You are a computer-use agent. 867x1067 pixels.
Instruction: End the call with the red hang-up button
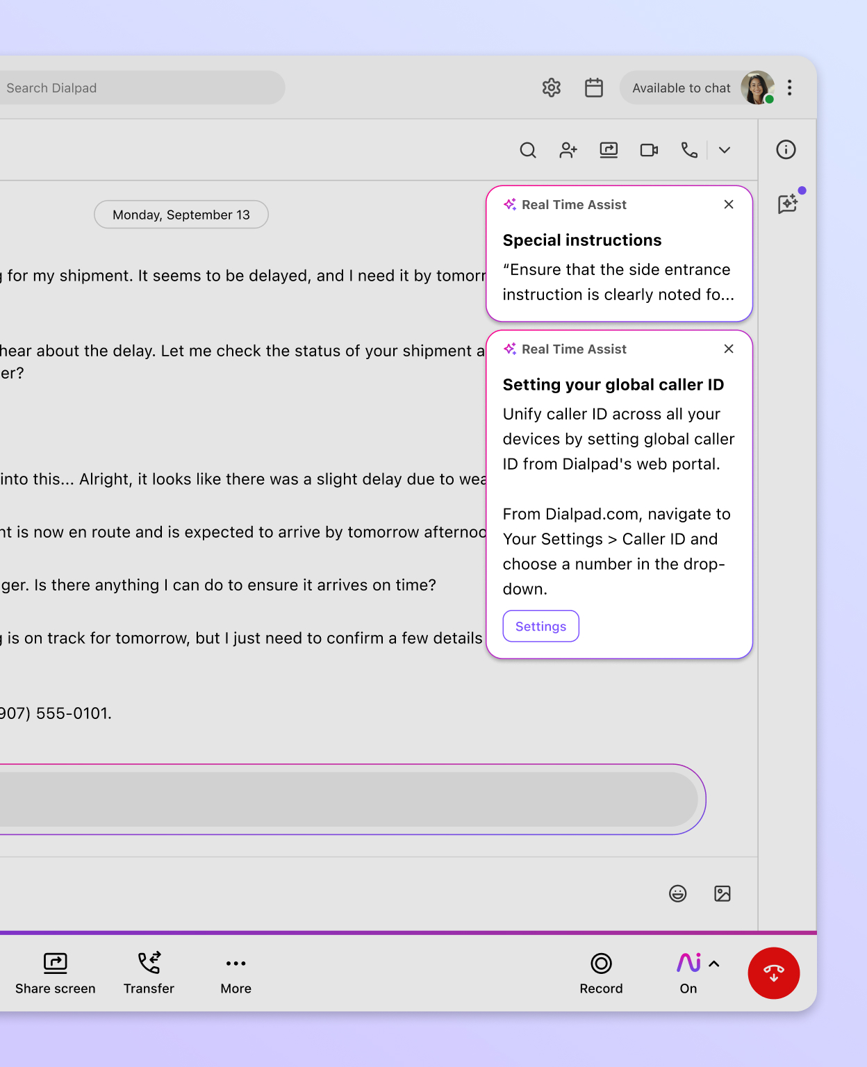tap(774, 973)
